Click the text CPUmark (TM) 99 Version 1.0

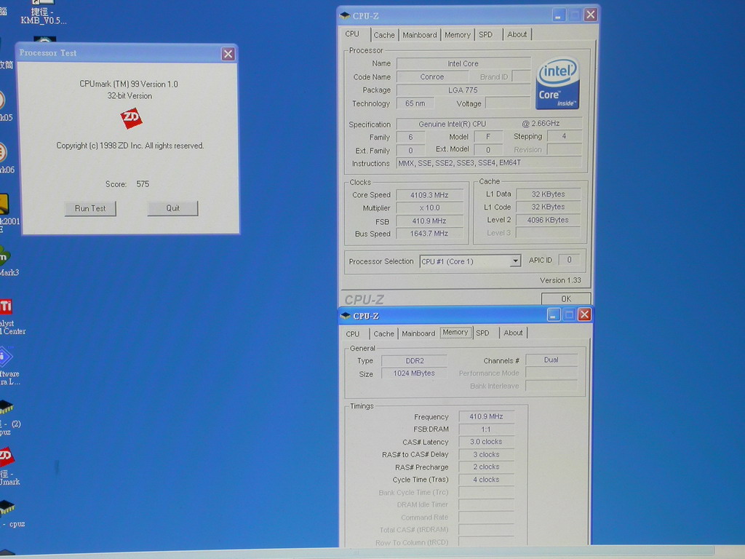point(129,84)
